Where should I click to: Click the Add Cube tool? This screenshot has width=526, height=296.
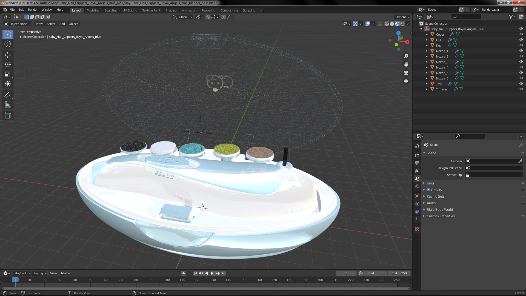tap(8, 116)
